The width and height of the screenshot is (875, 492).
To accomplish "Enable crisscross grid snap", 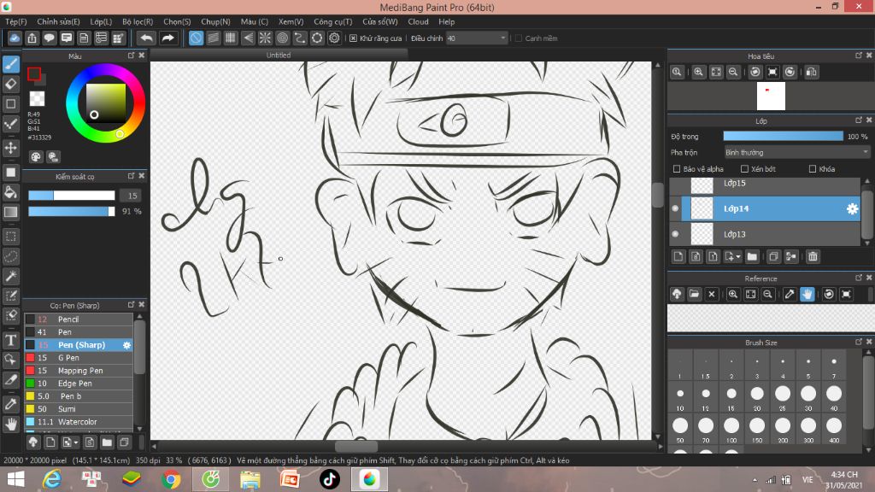I will (231, 38).
